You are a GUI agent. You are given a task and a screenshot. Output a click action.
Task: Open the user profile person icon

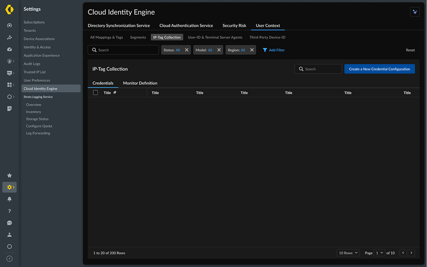pyautogui.click(x=9, y=235)
